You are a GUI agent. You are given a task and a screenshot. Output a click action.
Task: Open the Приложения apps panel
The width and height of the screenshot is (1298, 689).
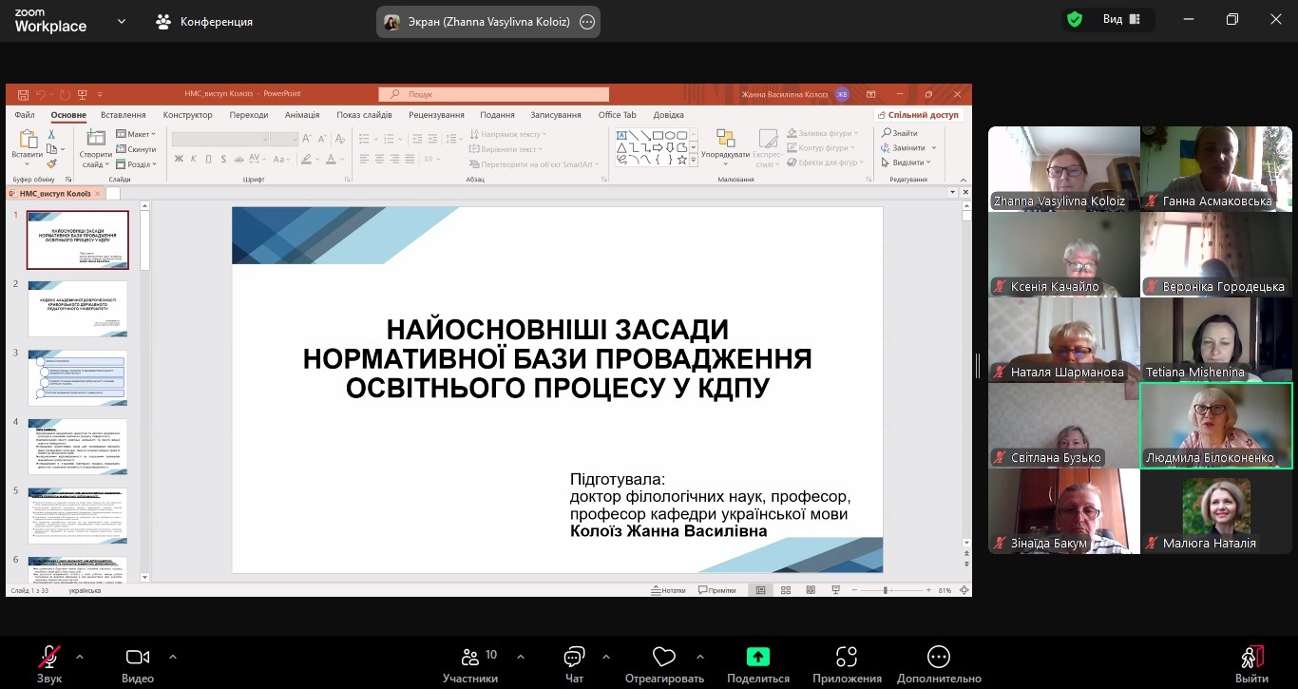847,664
